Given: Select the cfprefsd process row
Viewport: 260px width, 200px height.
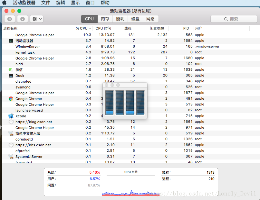Looking at the screenshot, I should pyautogui.click(x=131, y=151).
